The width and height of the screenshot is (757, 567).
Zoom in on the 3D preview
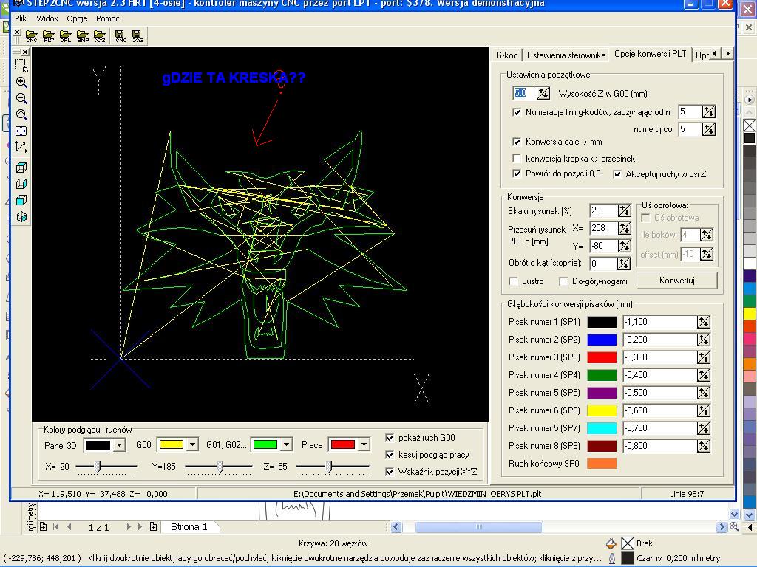tap(21, 82)
